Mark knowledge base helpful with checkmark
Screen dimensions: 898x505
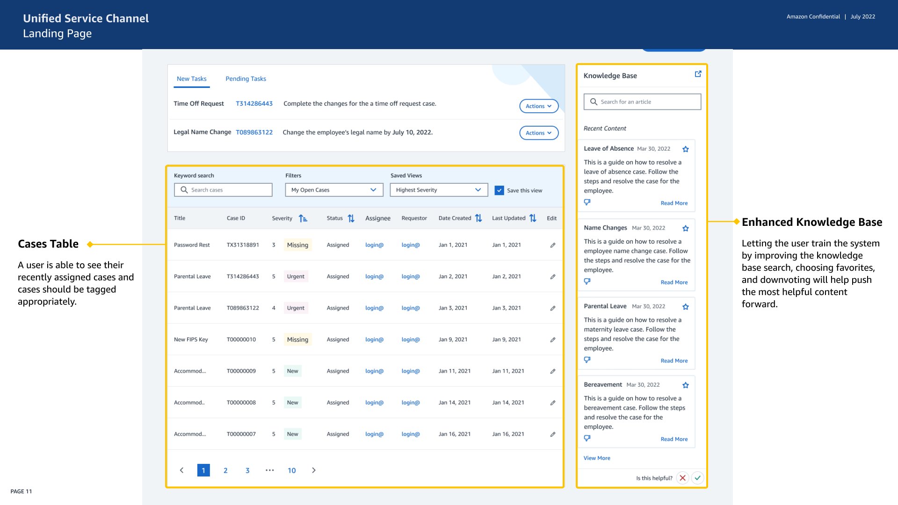[x=697, y=478]
